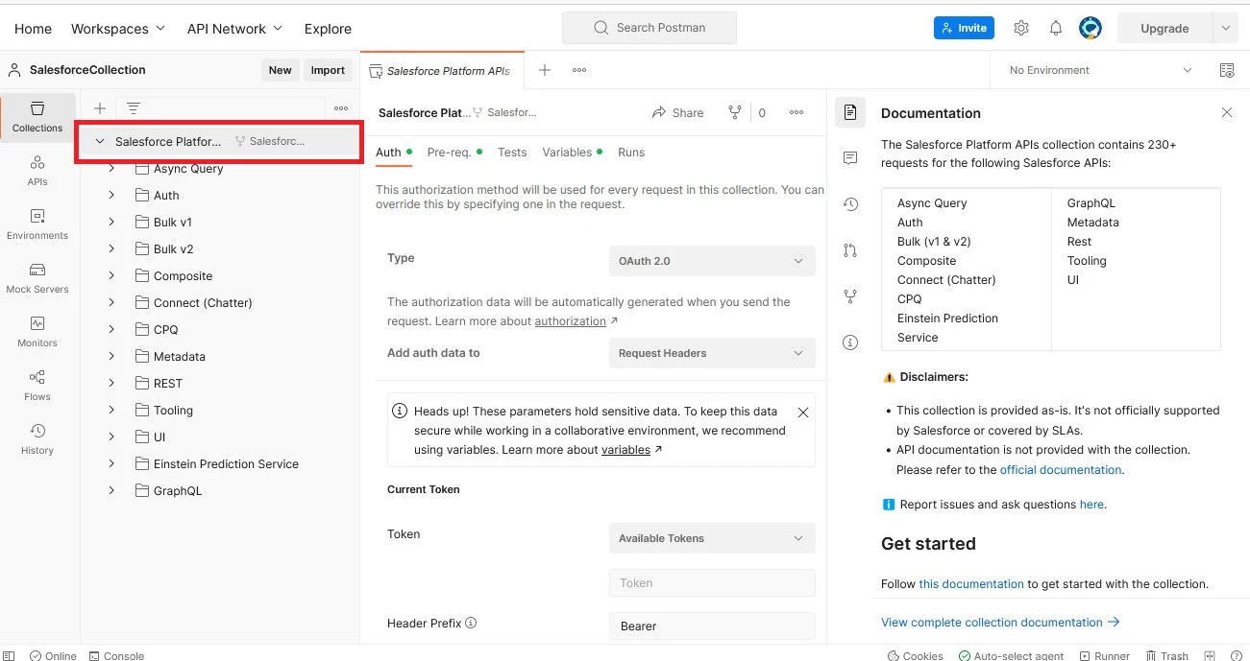This screenshot has width=1250, height=661.
Task: Expand the Async Query folder
Action: click(x=111, y=168)
